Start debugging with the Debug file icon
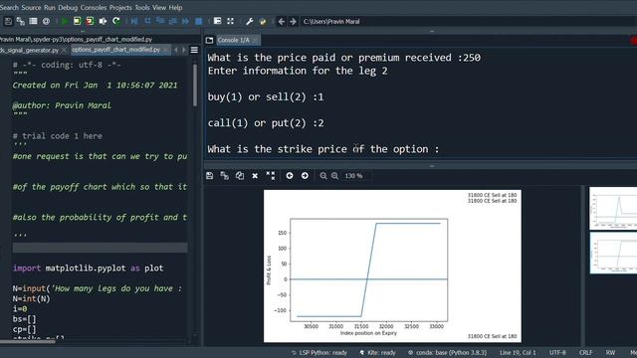637x358 pixels. click(134, 21)
